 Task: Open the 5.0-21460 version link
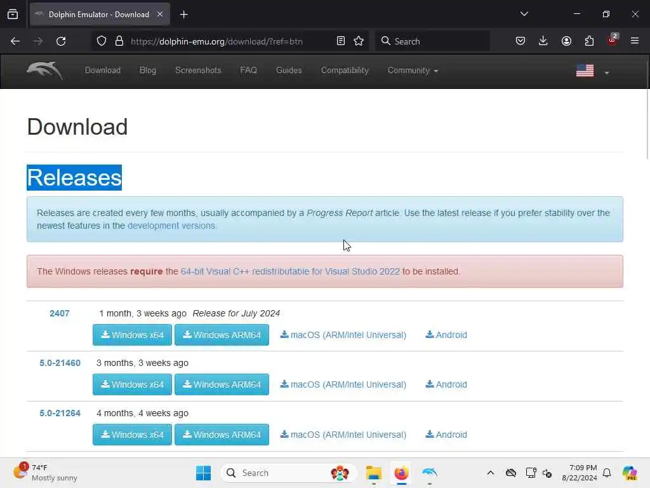tap(60, 363)
